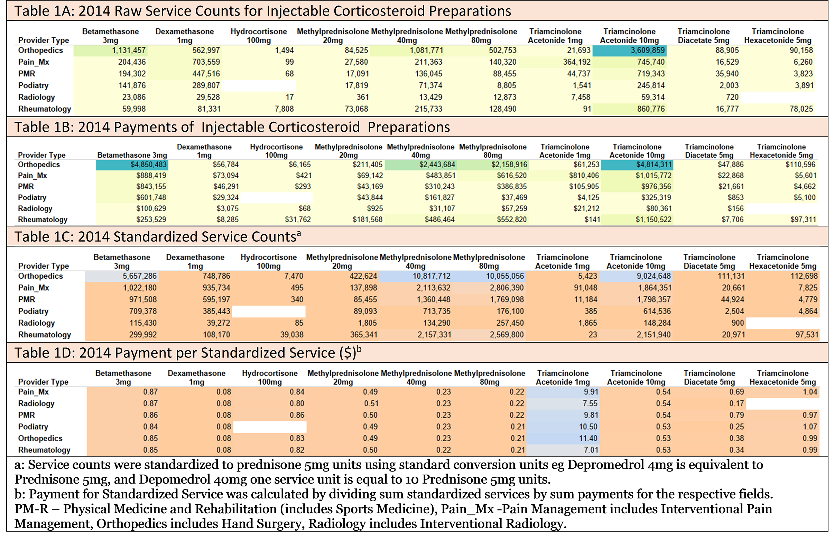Image resolution: width=834 pixels, height=542 pixels.
Task: Click Podiatry value 10.50 in Table 1D
Action: [x=588, y=427]
